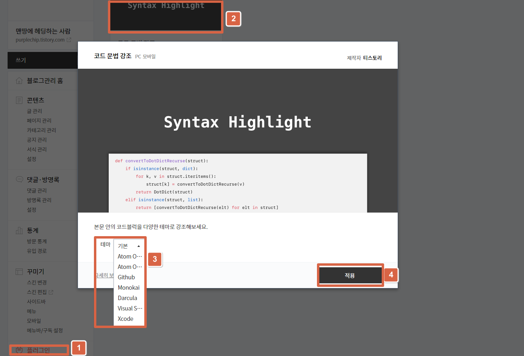Open the purplechip.tistory.com blog link
Image resolution: width=524 pixels, height=356 pixels.
pyautogui.click(x=40, y=40)
